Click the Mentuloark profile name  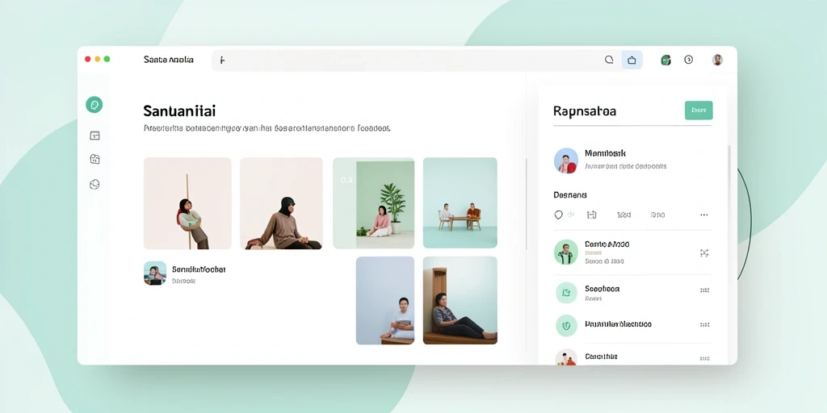click(605, 153)
